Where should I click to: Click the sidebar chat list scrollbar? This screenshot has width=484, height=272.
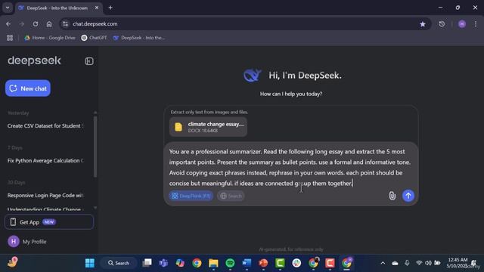[95, 147]
